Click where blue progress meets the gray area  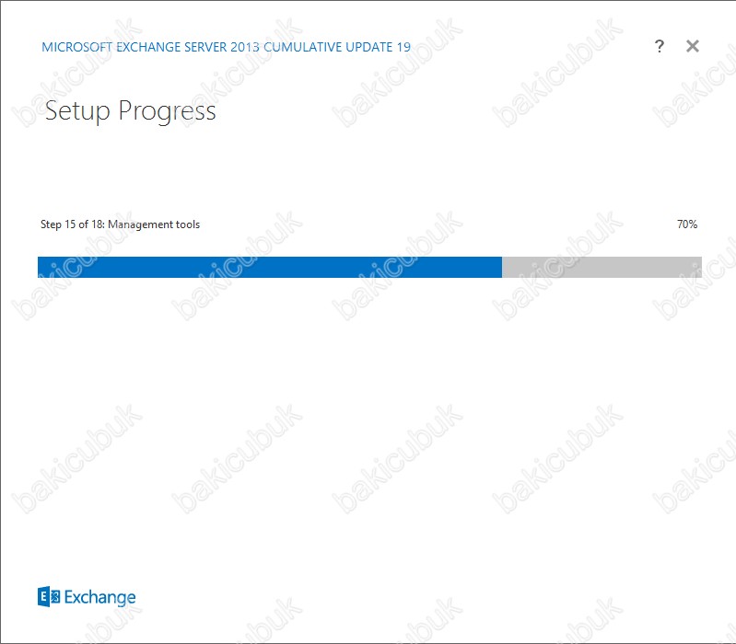tap(502, 267)
